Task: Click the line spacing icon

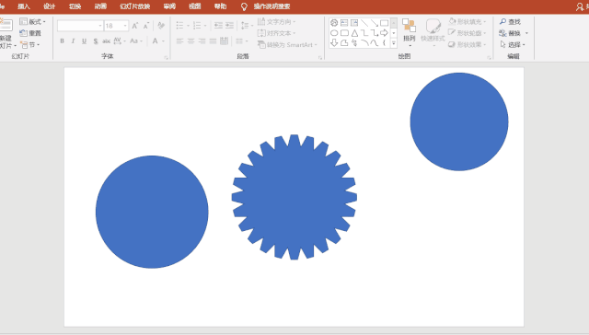Action: [x=245, y=26]
